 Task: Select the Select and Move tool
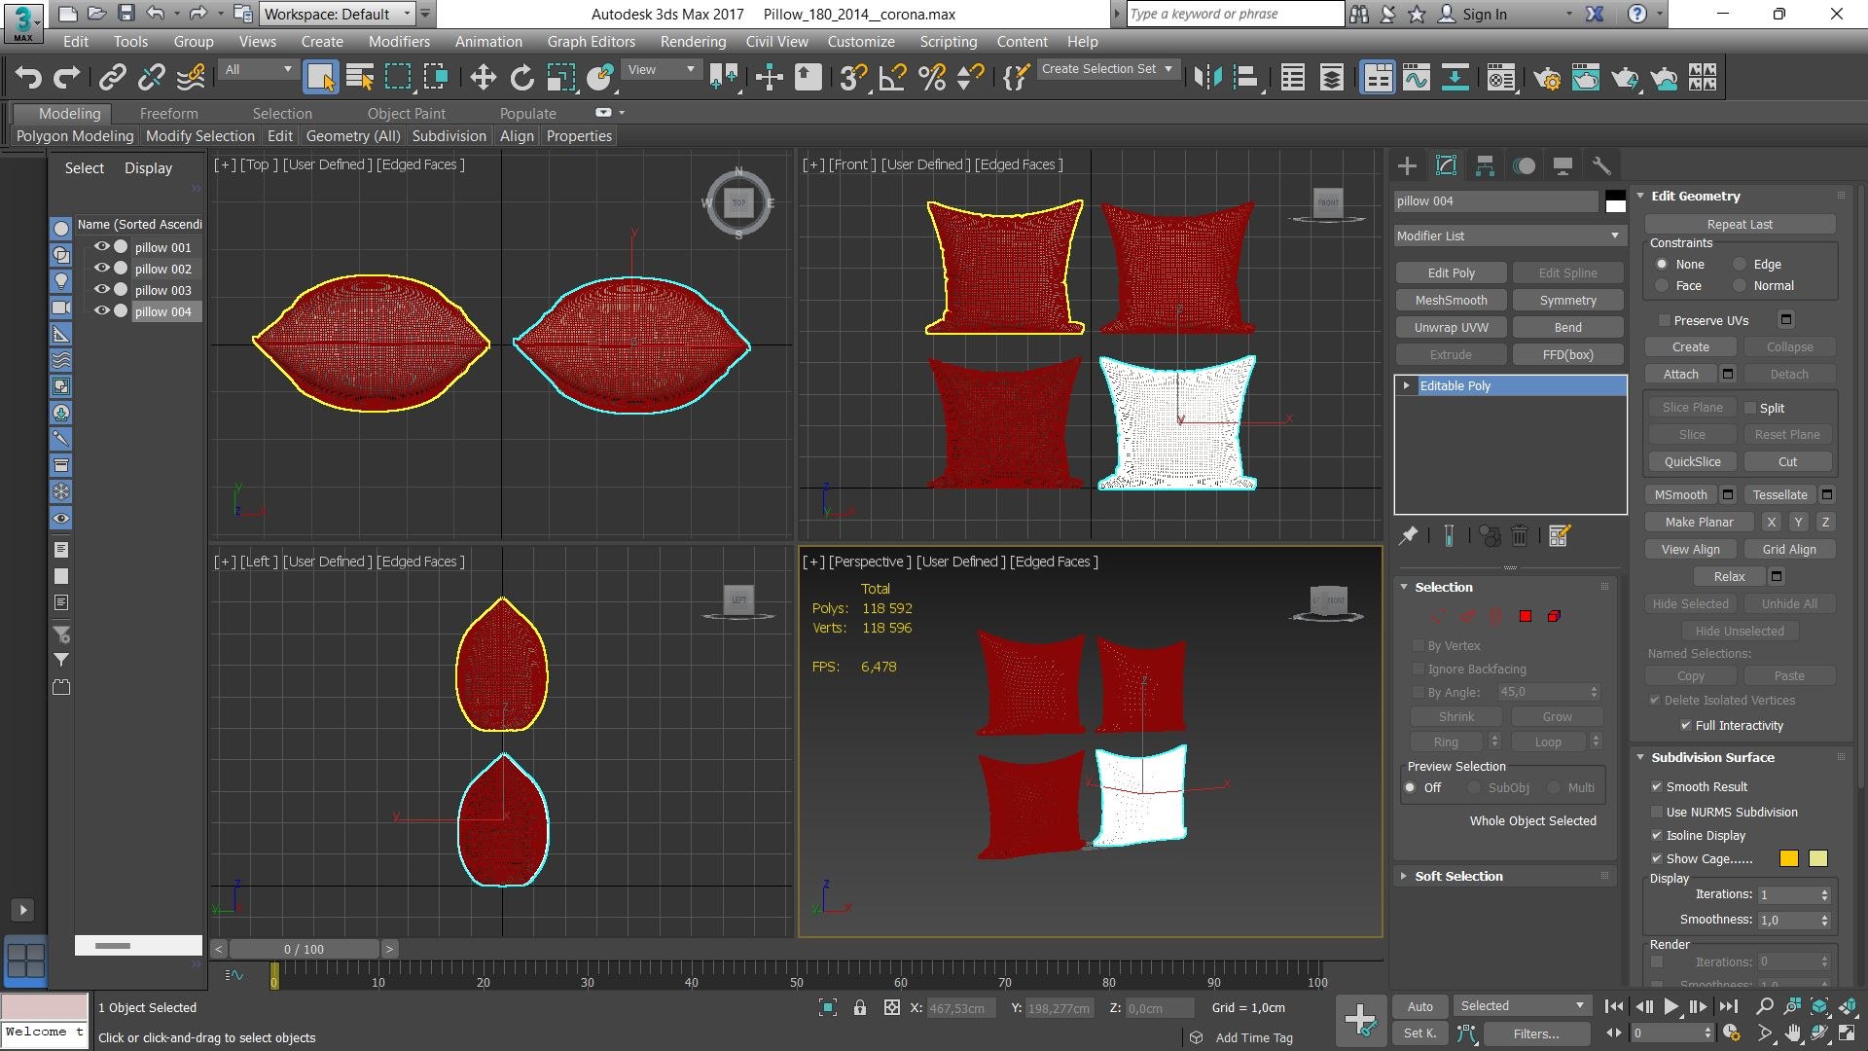tap(483, 77)
